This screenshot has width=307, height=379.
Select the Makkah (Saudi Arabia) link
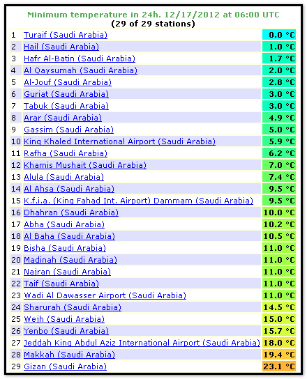pos(69,355)
